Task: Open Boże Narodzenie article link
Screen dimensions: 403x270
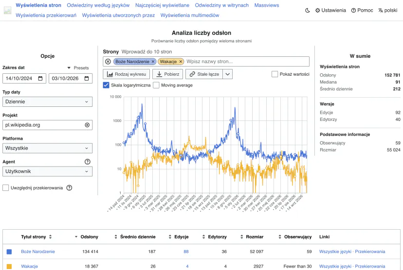Action: pos(38,252)
